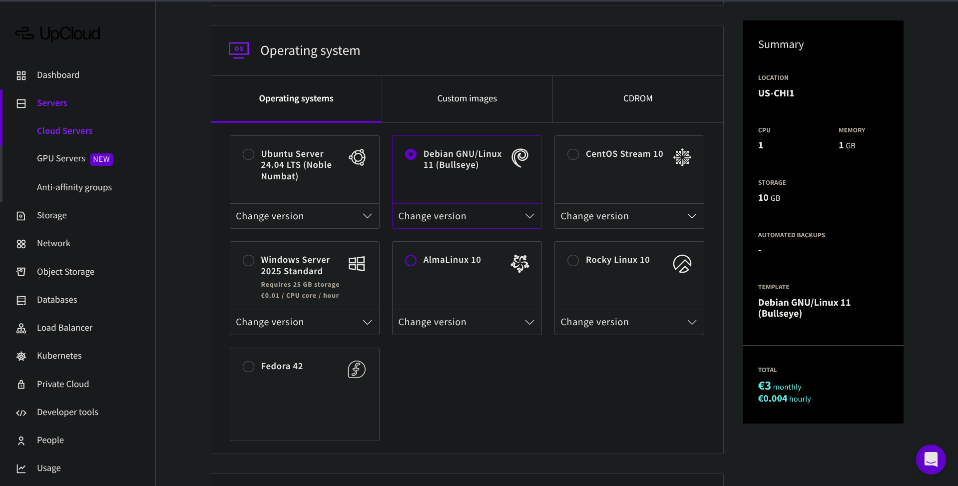The width and height of the screenshot is (958, 486).
Task: Select the Ubuntu Server 24.04 radio button
Action: pos(248,154)
